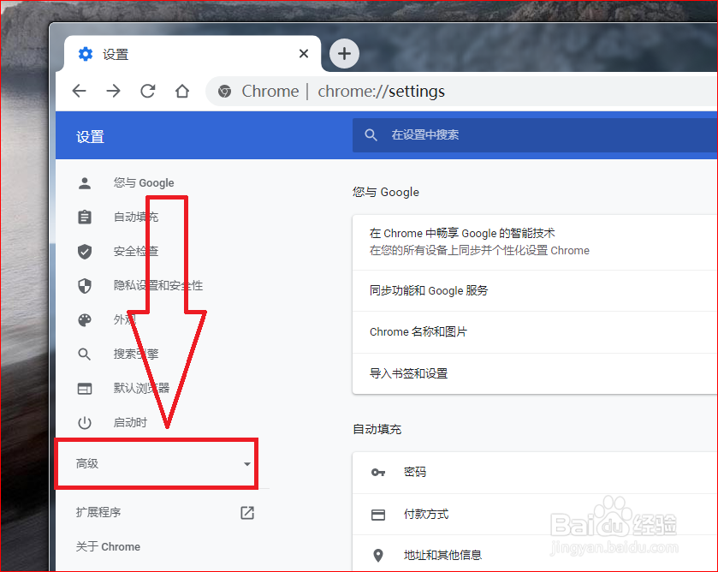Image resolution: width=718 pixels, height=572 pixels.
Task: Open 隐私设置和安全性 sidebar section
Action: [x=158, y=285]
